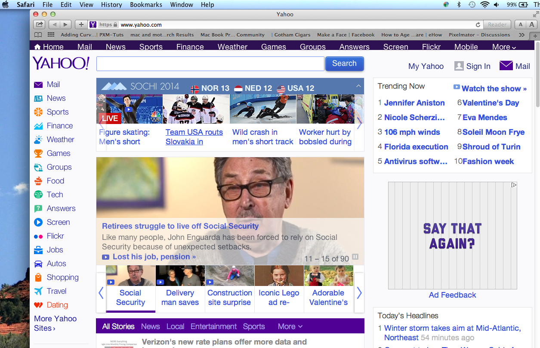The height and width of the screenshot is (348, 540).
Task: Open More Yahoo Sites link
Action: point(55,323)
